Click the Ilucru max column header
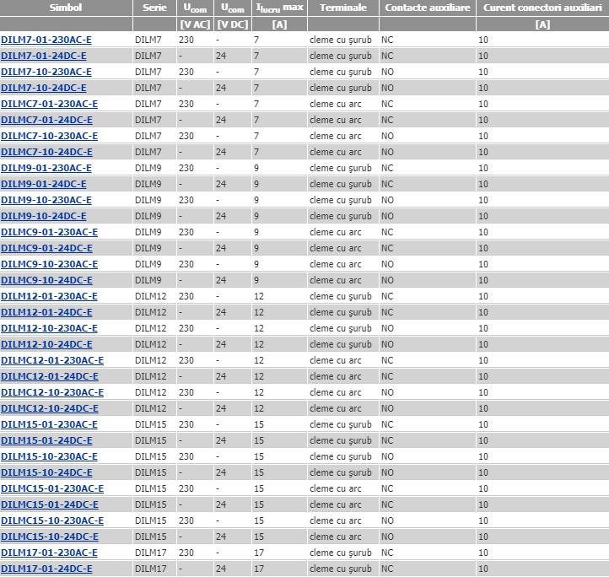 pyautogui.click(x=279, y=8)
